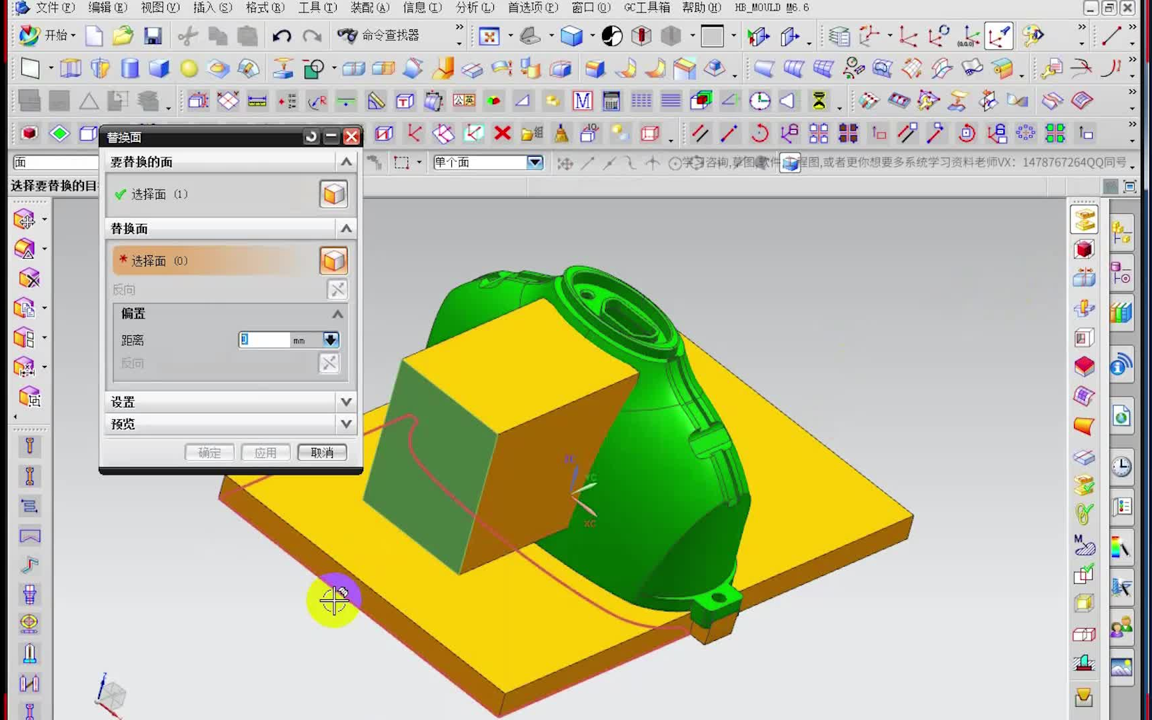
Task: Click the shaded display mode cube icon
Action: (572, 37)
